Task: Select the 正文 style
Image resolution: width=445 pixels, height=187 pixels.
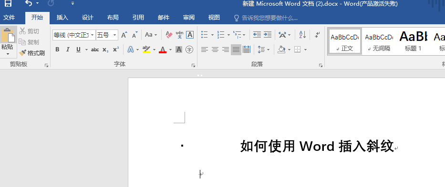Action: coord(344,41)
